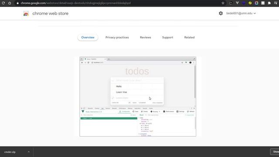Screen dimensions: 279x157
Task: Go to the browser home page
Action: click(10, 3)
